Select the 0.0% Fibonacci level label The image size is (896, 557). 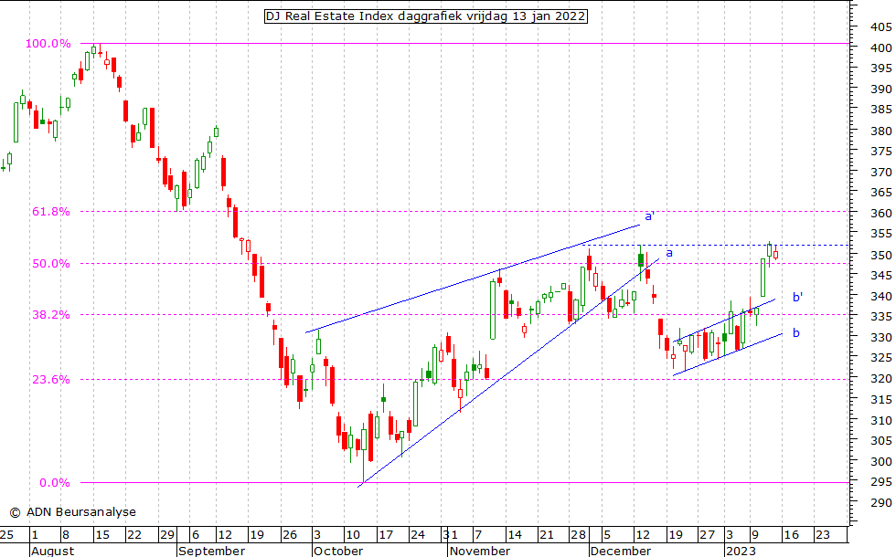tap(54, 483)
